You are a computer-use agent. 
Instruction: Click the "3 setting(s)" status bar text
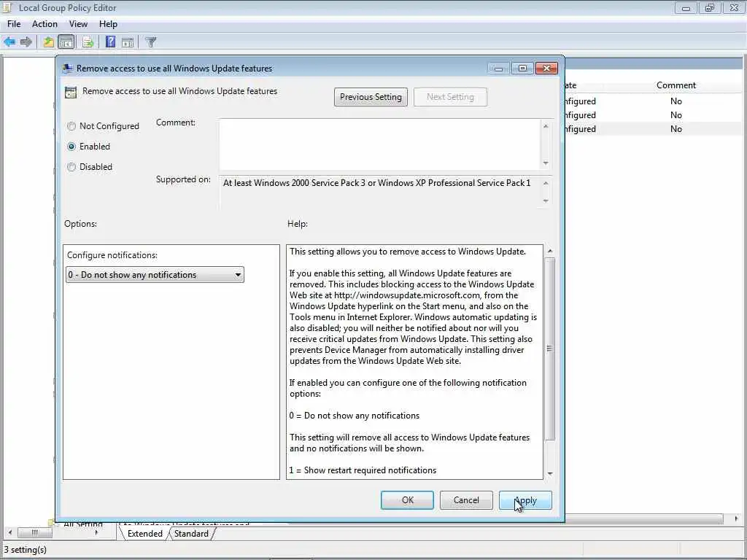26,550
